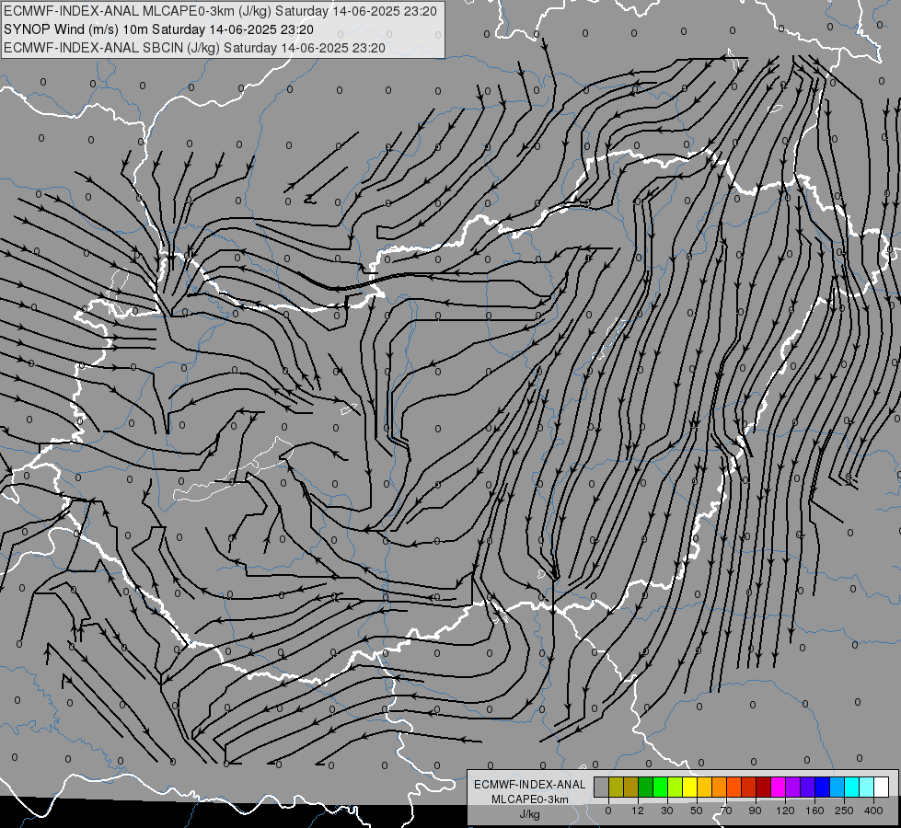Click the colorbar tick label '250'
Screen dimensions: 901x828
[844, 811]
